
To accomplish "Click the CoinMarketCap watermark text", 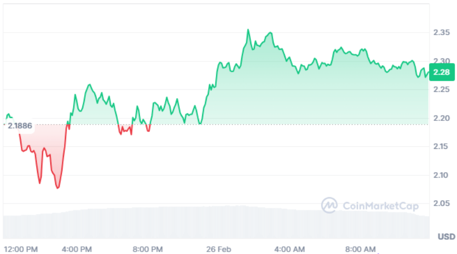I will [381, 206].
